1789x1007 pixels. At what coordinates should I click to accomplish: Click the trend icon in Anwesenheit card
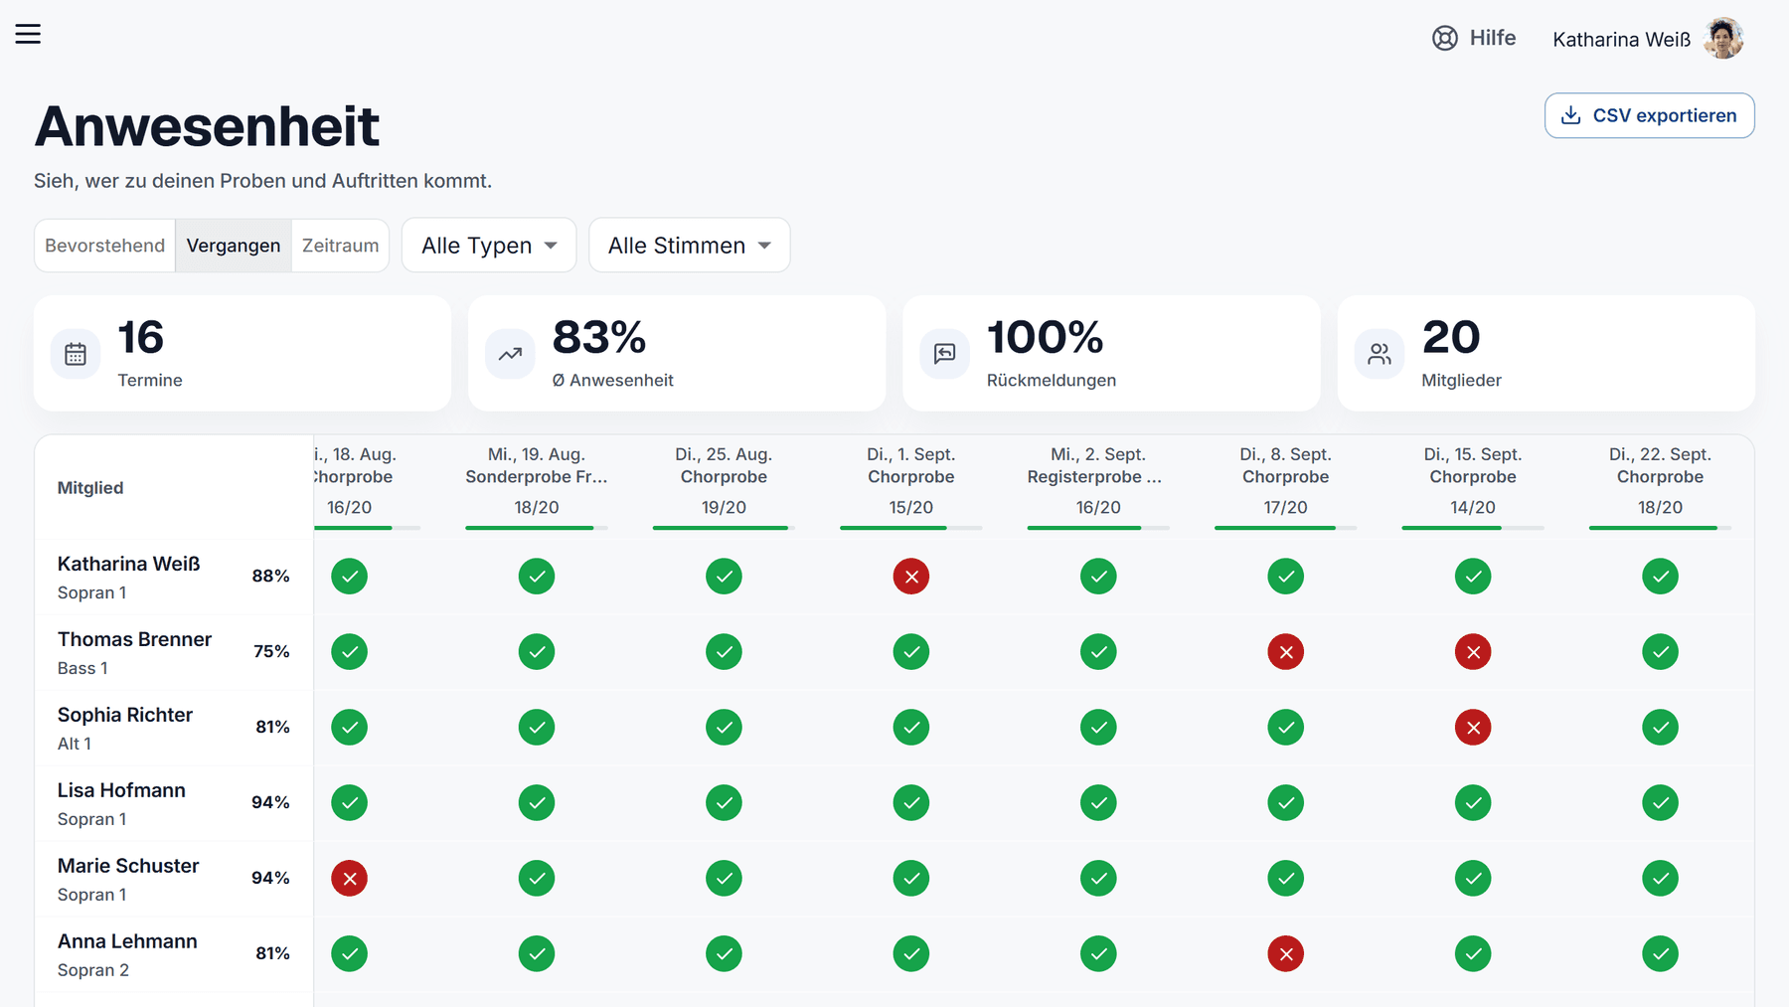click(x=510, y=354)
